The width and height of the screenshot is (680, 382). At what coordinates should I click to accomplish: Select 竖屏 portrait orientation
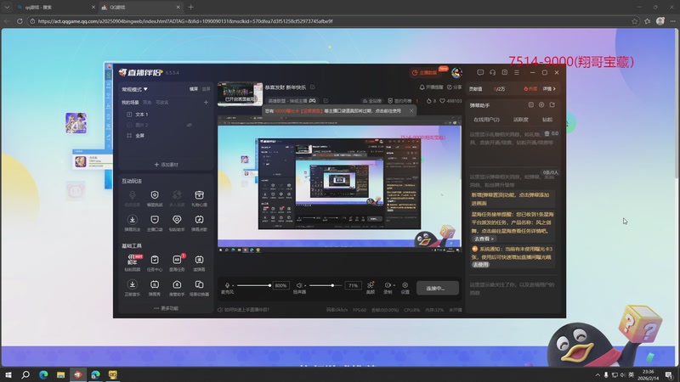(x=206, y=89)
